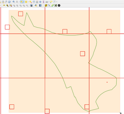Activate the Run Feature Action tool

(x=17, y=2)
